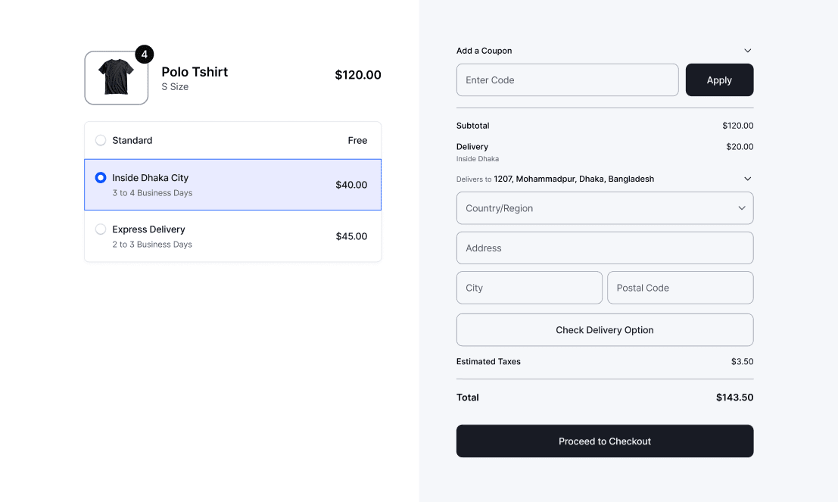This screenshot has height=502, width=838.
Task: Click the $3.50 tax amount
Action: (743, 361)
